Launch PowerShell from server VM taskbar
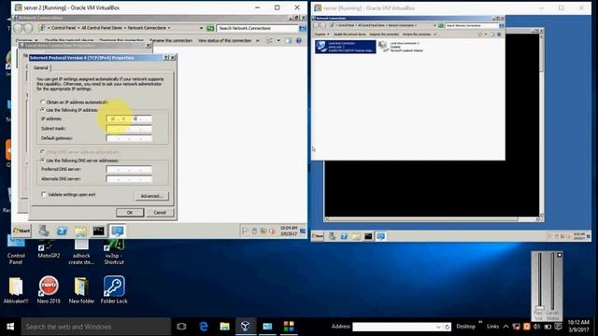This screenshot has height=336, width=598. point(344,236)
